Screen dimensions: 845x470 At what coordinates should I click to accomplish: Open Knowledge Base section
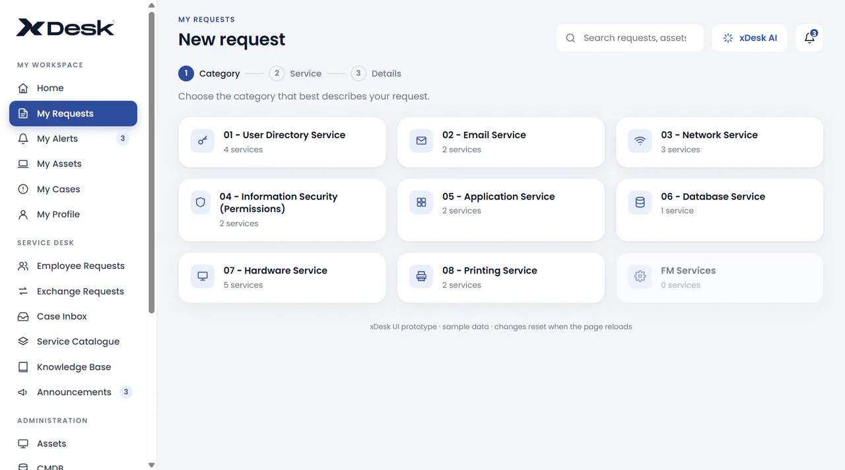(x=73, y=367)
